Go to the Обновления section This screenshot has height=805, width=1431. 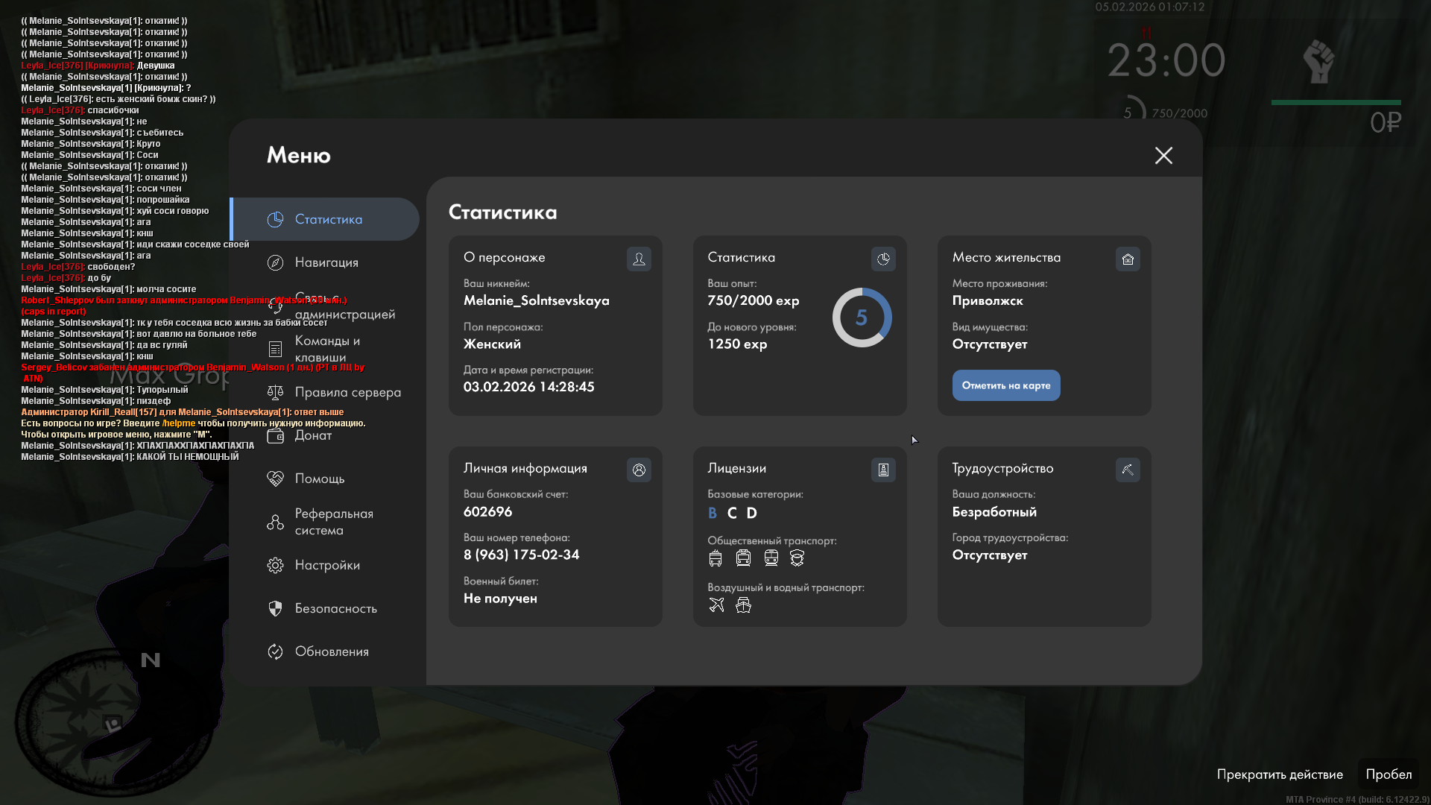coord(331,651)
